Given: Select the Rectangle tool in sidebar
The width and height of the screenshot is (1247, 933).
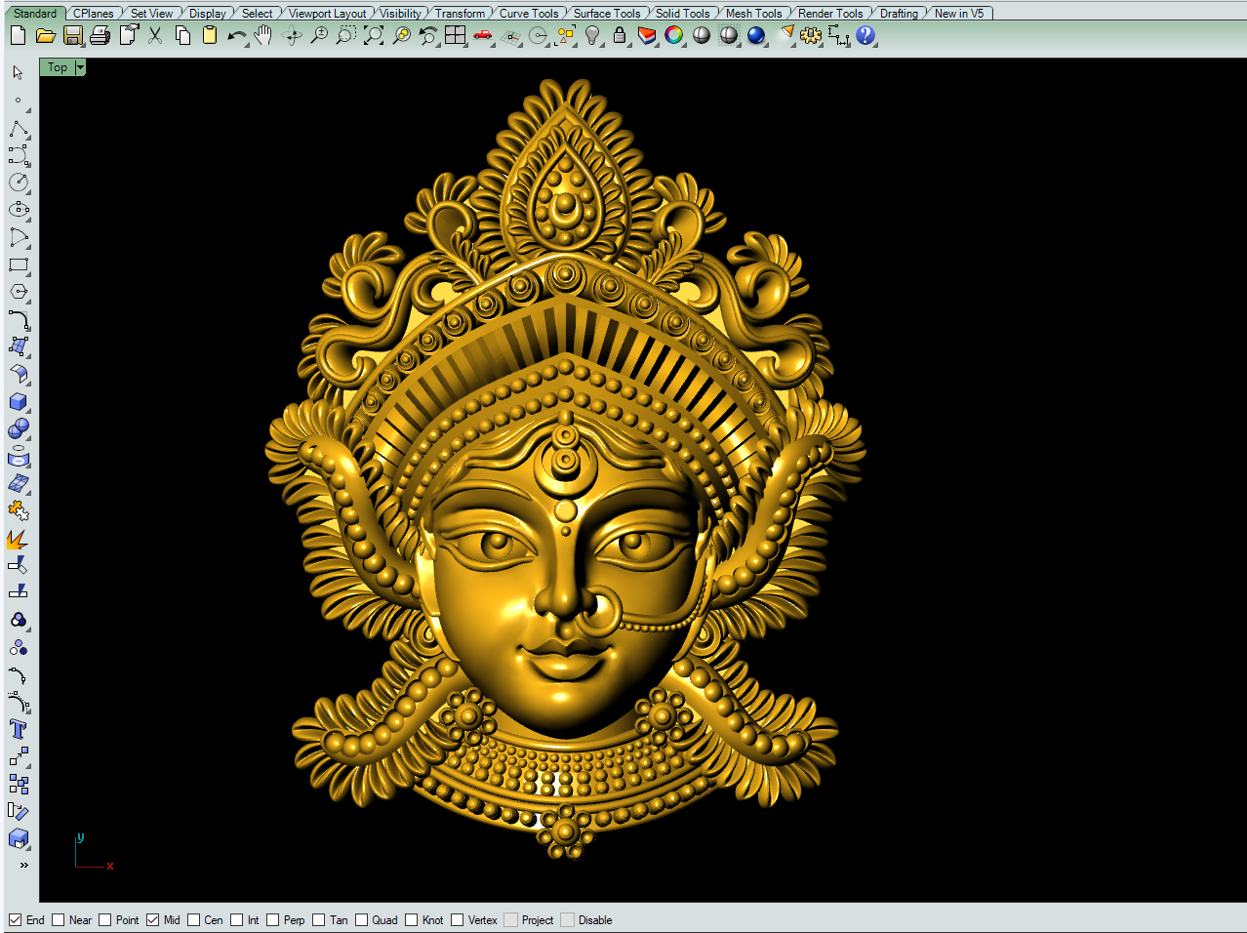Looking at the screenshot, I should point(19,264).
